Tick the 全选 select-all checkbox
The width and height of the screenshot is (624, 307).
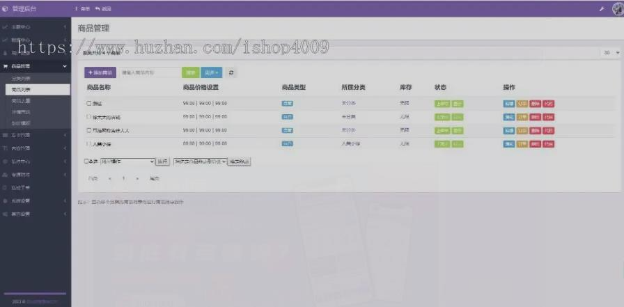click(86, 162)
